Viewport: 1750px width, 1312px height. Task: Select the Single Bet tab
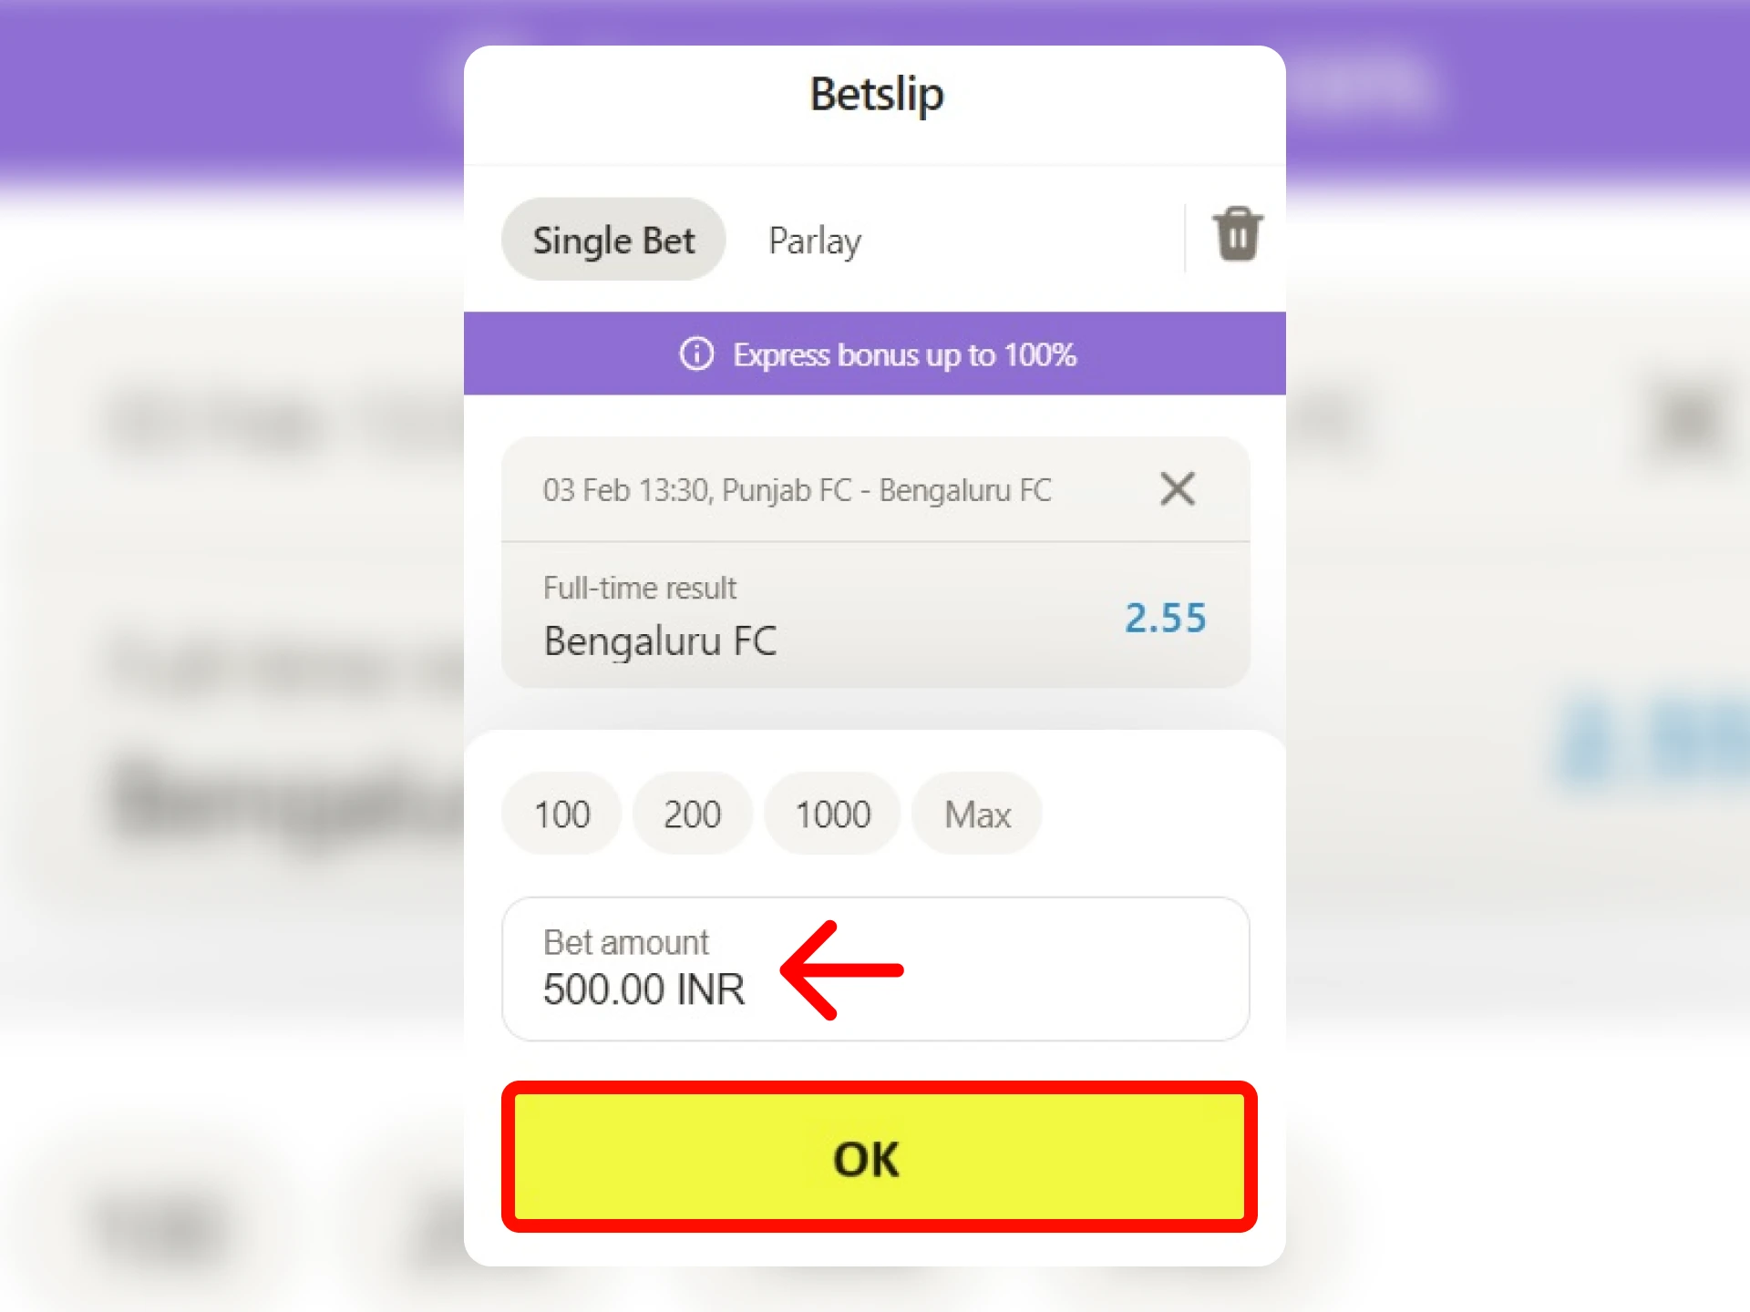click(612, 240)
